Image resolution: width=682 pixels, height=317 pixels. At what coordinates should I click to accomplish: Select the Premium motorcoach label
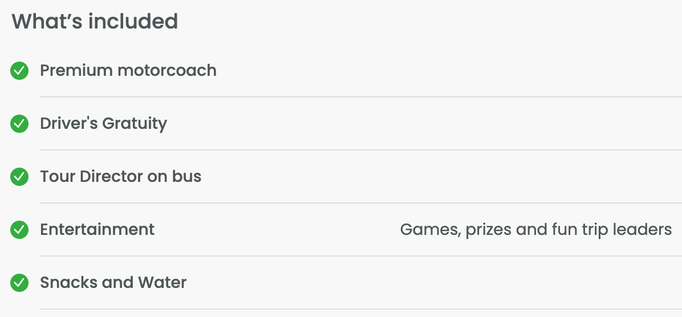[x=128, y=71]
